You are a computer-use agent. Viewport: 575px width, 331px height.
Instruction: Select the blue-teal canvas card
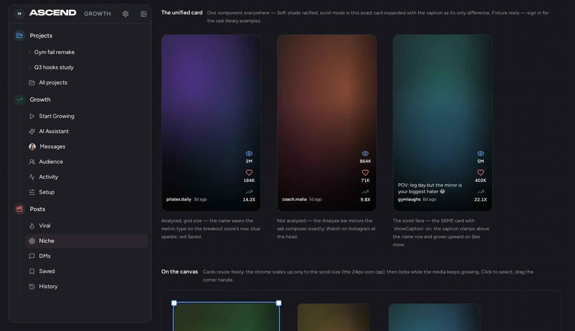pyautogui.click(x=434, y=317)
